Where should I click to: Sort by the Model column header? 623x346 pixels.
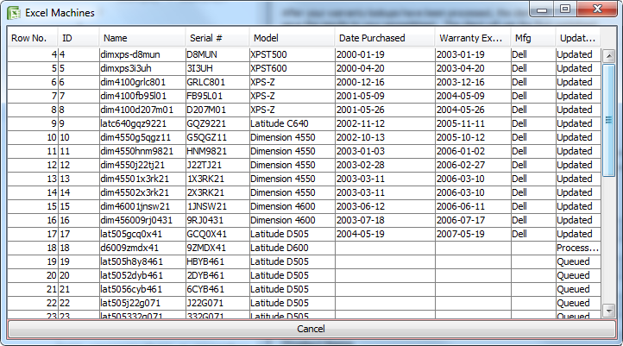coord(292,38)
